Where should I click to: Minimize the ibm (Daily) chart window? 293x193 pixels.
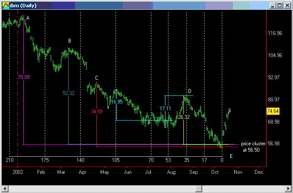coord(272,5)
